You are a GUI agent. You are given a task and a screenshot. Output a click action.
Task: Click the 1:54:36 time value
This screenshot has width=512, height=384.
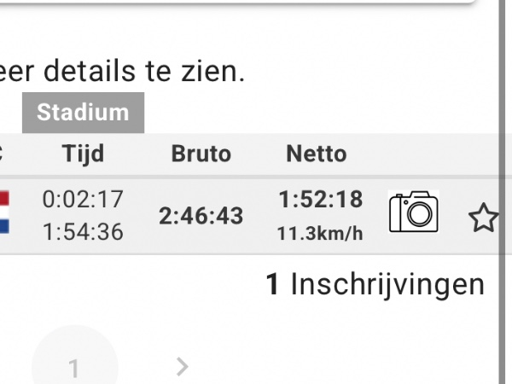click(x=83, y=231)
